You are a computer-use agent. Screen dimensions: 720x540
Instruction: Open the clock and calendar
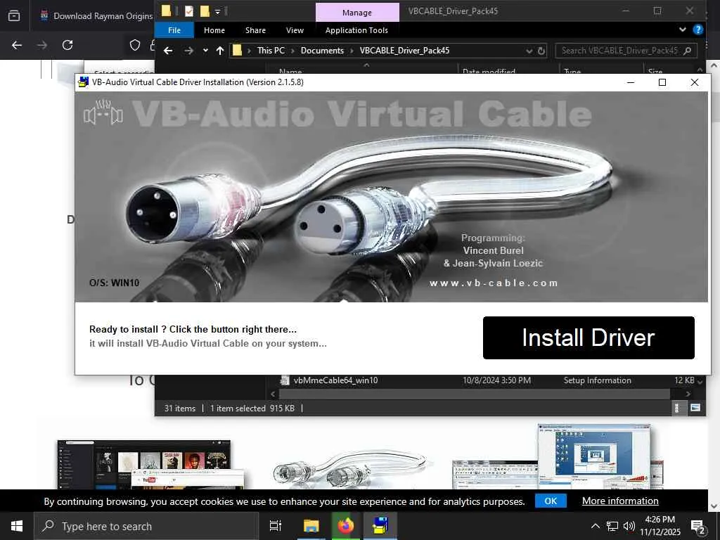pos(660,526)
